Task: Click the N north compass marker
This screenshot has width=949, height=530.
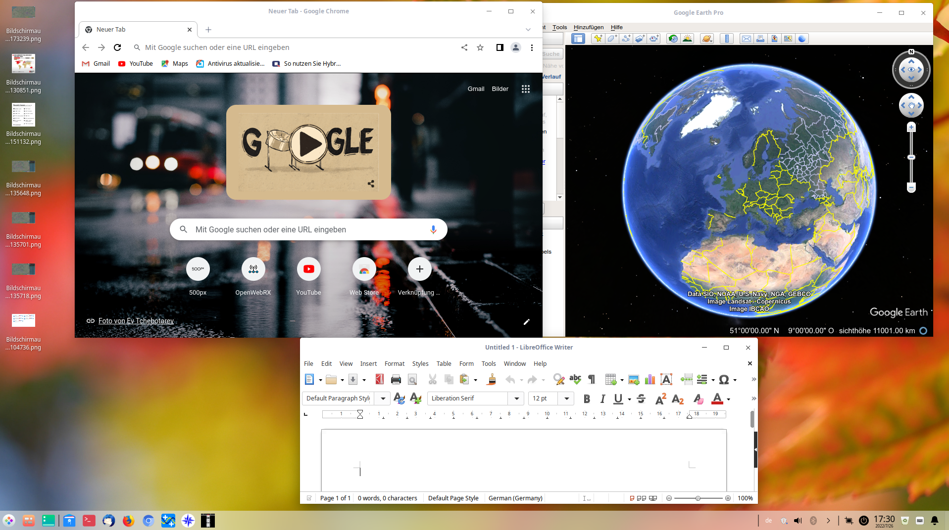Action: coord(911,51)
